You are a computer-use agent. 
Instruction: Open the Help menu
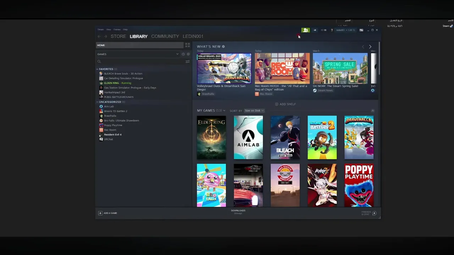tap(125, 29)
